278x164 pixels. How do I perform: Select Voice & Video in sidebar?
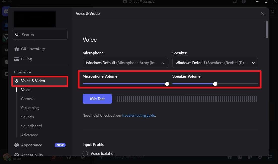40,81
